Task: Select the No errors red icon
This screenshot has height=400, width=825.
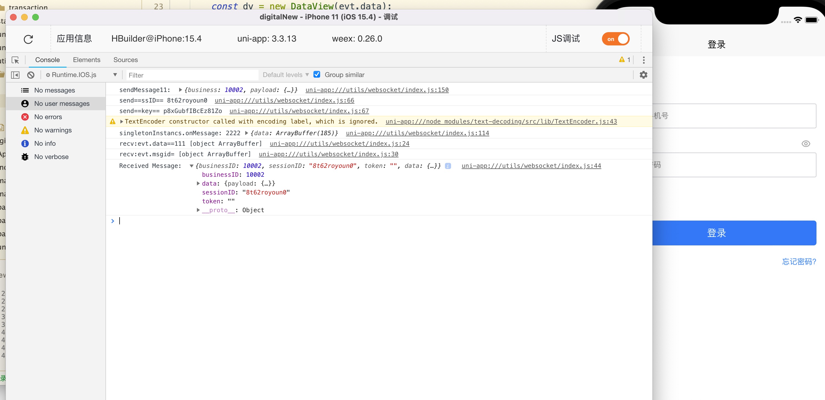Action: click(x=25, y=117)
